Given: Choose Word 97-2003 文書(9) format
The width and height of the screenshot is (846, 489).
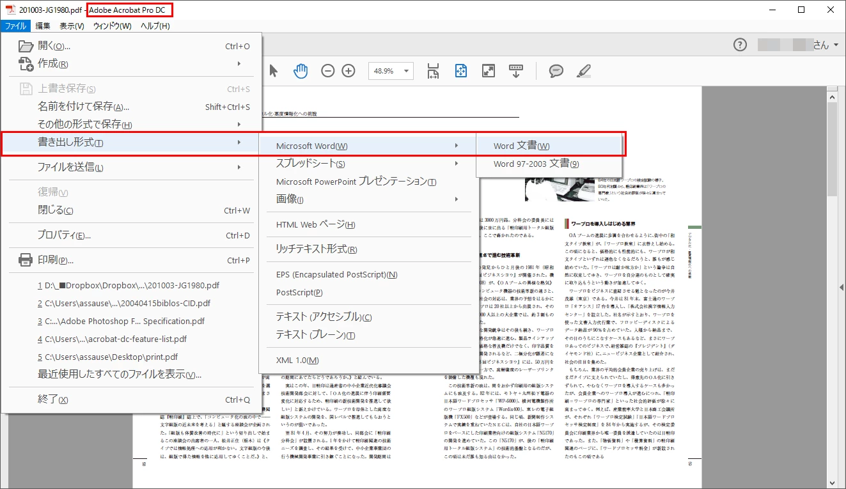Looking at the screenshot, I should pyautogui.click(x=550, y=164).
